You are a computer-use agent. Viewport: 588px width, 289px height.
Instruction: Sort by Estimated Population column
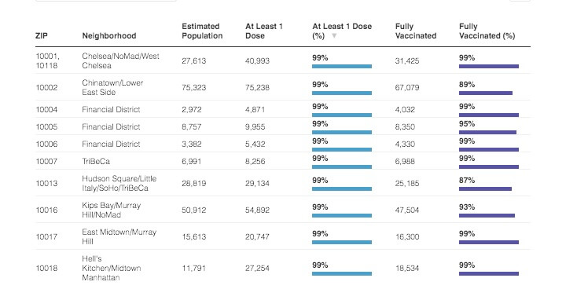click(x=202, y=31)
